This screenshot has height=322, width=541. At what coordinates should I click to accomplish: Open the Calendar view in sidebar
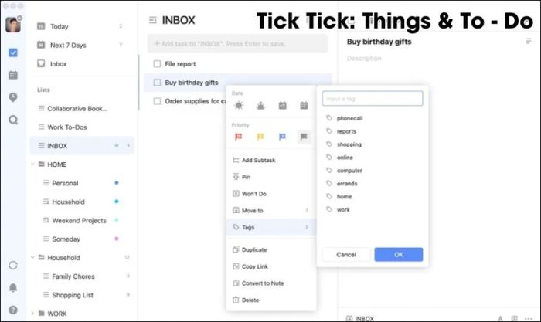click(13, 75)
